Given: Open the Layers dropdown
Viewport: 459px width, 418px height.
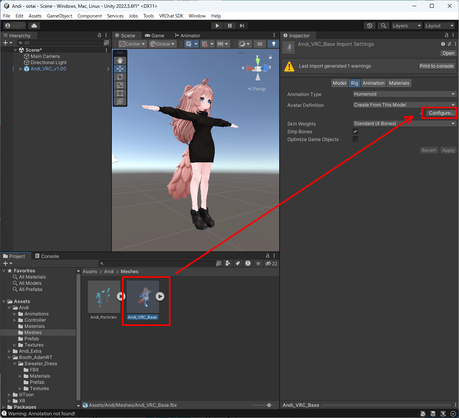Looking at the screenshot, I should (x=407, y=26).
